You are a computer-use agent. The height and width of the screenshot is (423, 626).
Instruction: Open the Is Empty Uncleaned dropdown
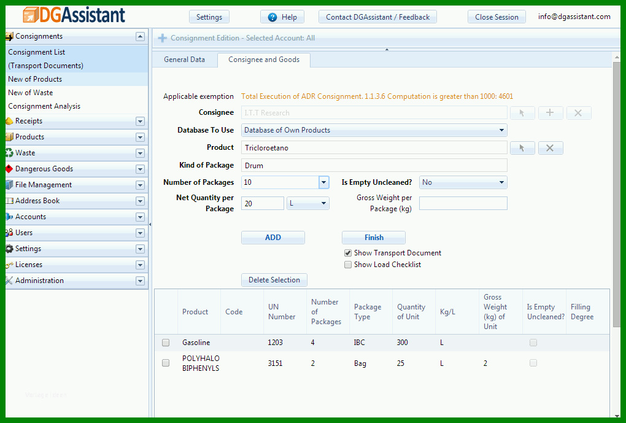pos(463,182)
